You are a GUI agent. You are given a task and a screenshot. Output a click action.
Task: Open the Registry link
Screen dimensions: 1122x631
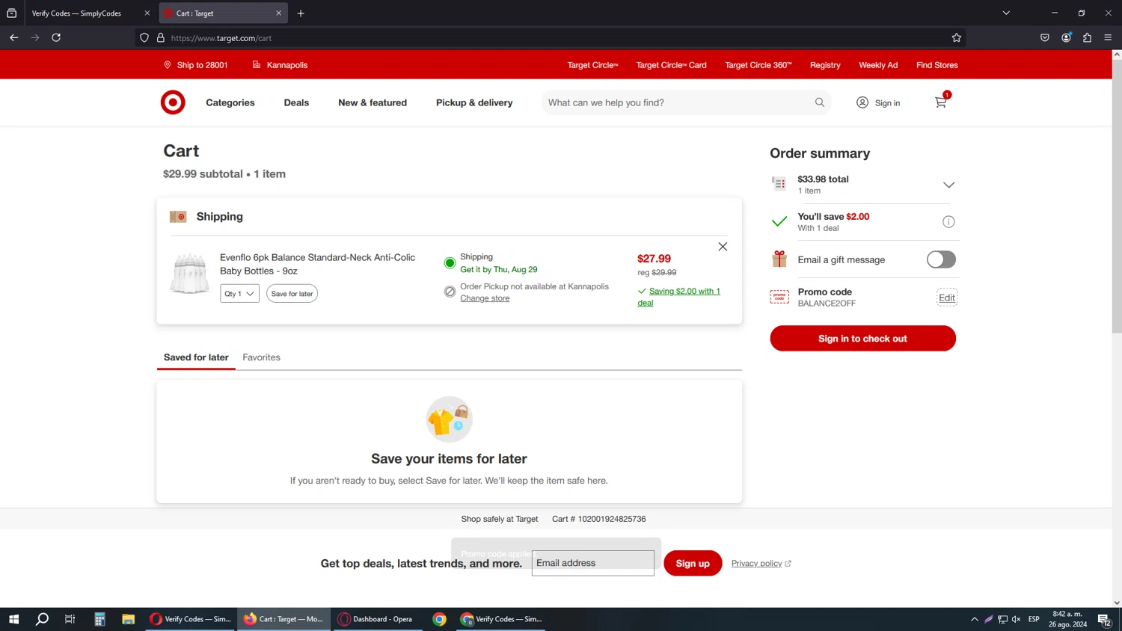[825, 65]
